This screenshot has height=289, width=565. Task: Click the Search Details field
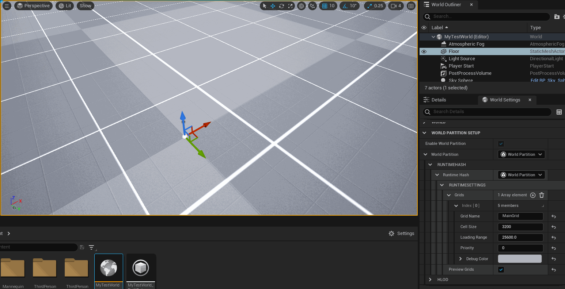487,112
